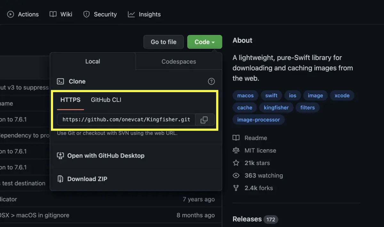Viewport: 384px width, 227px height.
Task: Click Download ZIP
Action: [x=82, y=179]
